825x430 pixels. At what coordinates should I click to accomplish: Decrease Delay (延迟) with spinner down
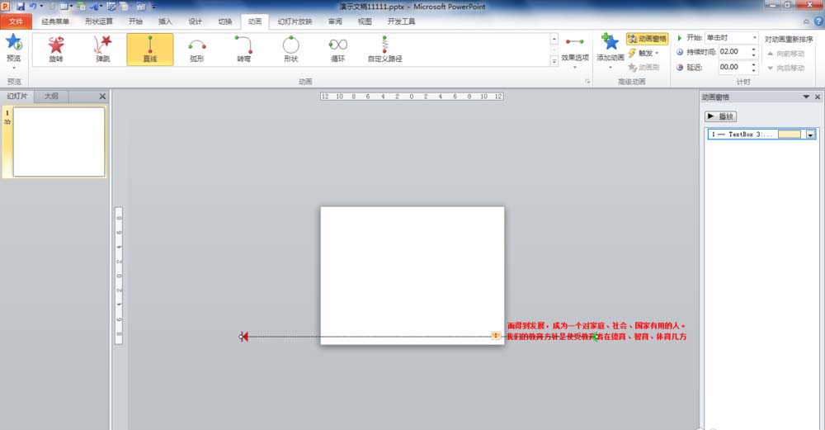click(x=753, y=70)
